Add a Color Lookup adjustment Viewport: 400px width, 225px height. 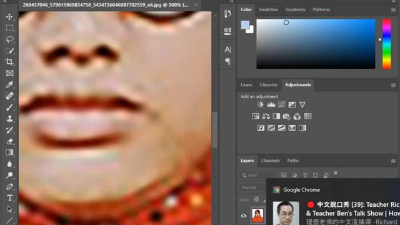(307, 116)
